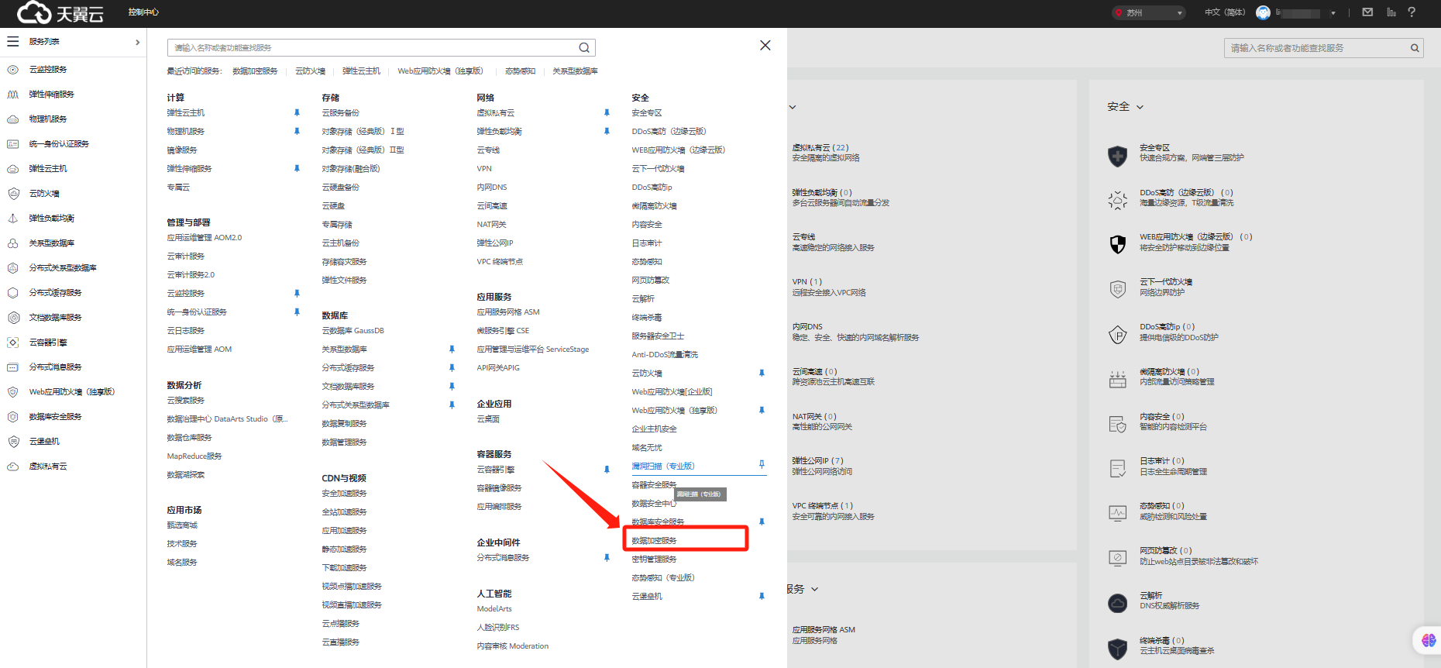1441x668 pixels.
Task: Click the 文档数据库服务 icon in the left sidebar
Action: click(13, 318)
